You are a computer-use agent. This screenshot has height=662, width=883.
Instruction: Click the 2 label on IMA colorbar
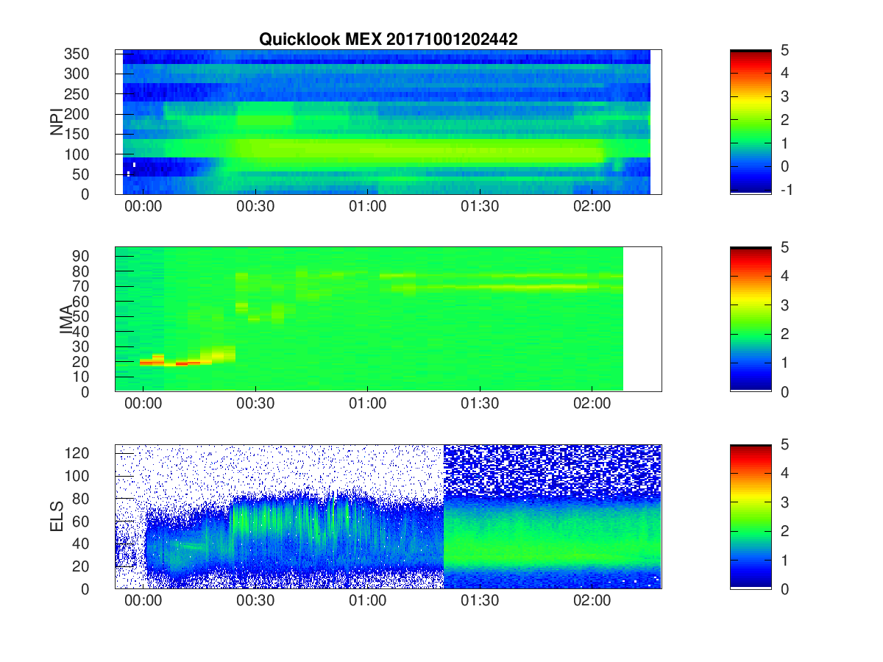point(784,334)
